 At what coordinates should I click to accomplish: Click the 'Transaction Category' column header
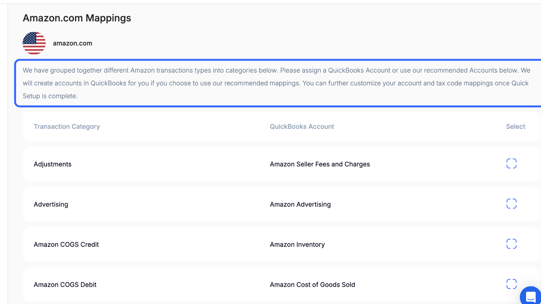coord(67,127)
